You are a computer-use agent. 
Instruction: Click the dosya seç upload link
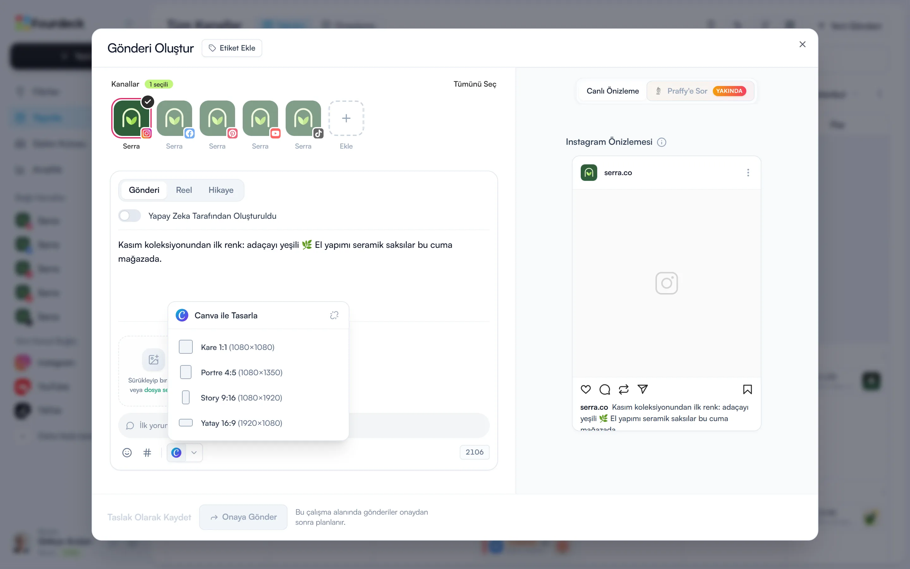tap(156, 390)
